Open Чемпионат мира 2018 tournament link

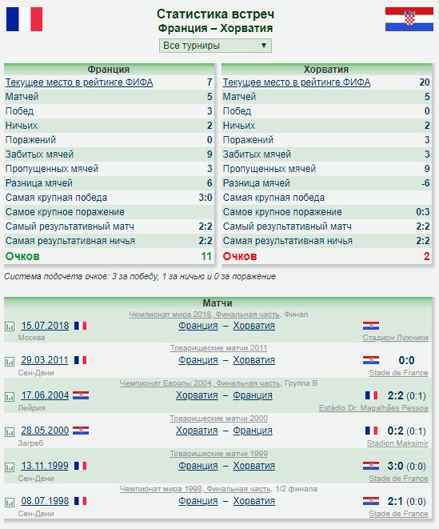coord(205,315)
